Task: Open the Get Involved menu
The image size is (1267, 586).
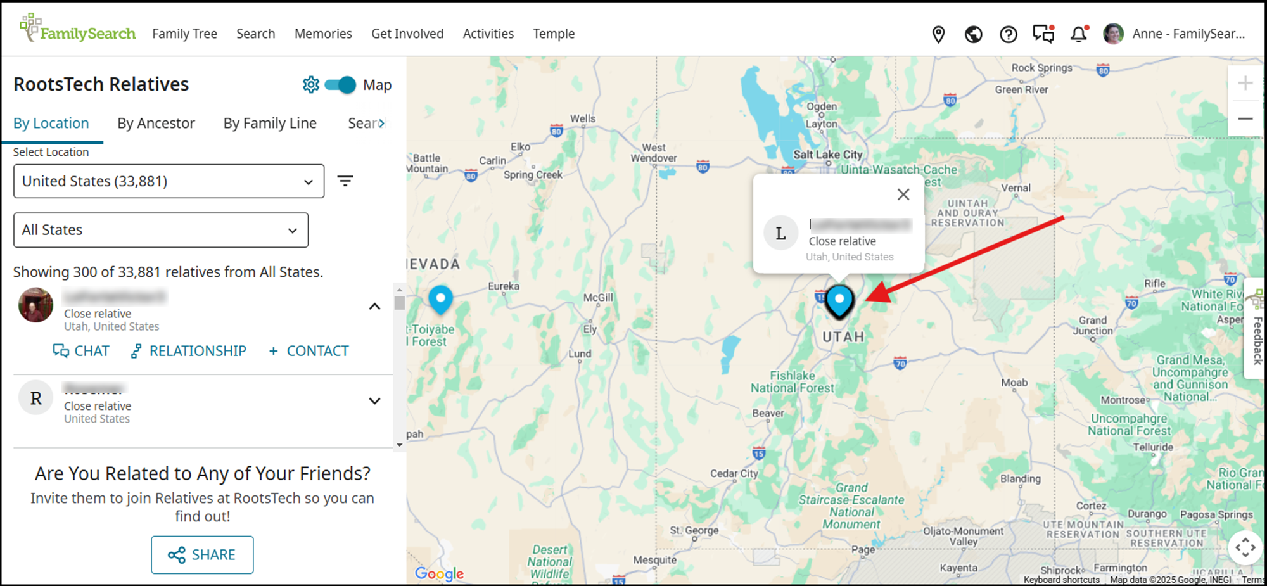Action: pos(407,34)
